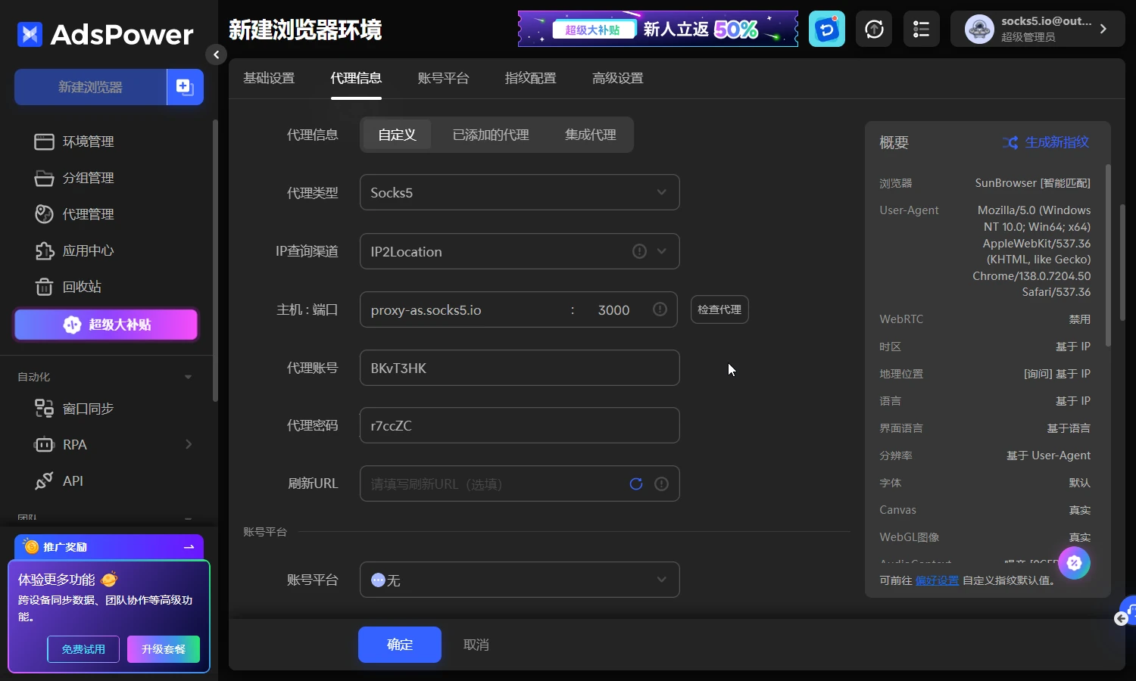
Task: Click the 代理账号 field BKvT3HK
Action: click(x=520, y=368)
